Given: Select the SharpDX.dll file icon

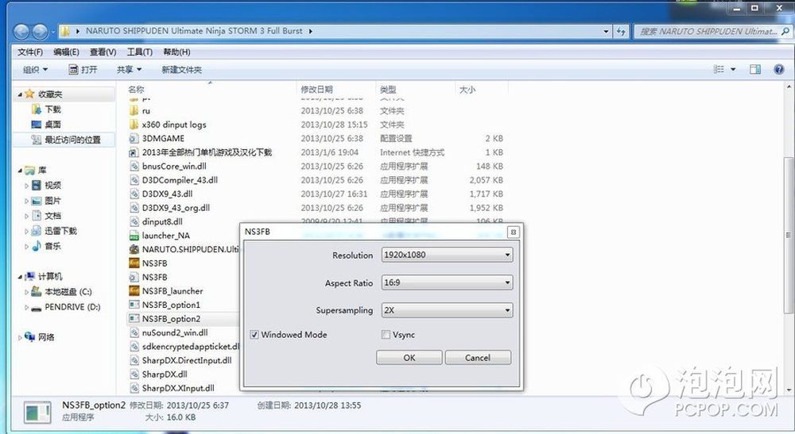Looking at the screenshot, I should click(x=134, y=374).
